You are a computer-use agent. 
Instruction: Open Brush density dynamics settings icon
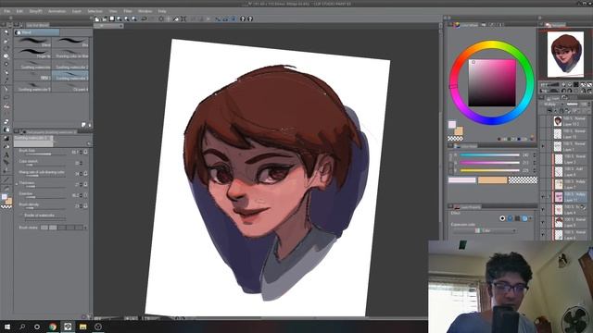(x=86, y=205)
